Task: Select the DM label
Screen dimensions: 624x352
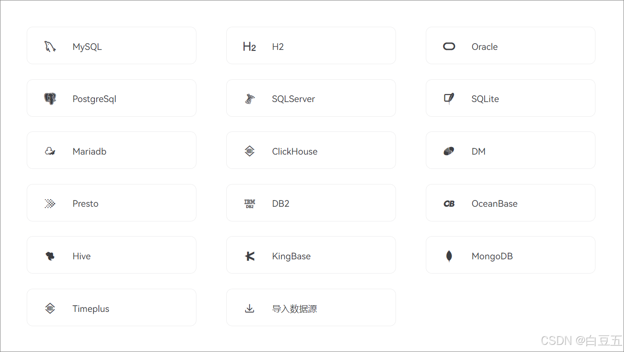Action: click(478, 151)
